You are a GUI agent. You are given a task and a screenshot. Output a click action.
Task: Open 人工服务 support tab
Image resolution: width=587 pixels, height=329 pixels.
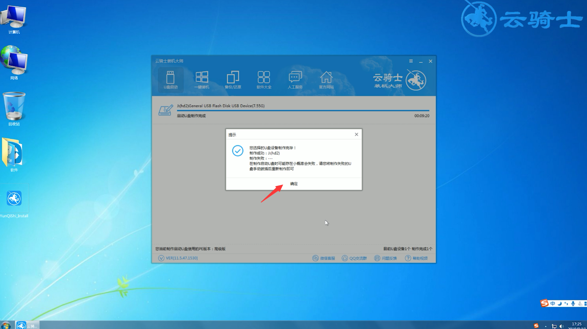click(x=295, y=79)
